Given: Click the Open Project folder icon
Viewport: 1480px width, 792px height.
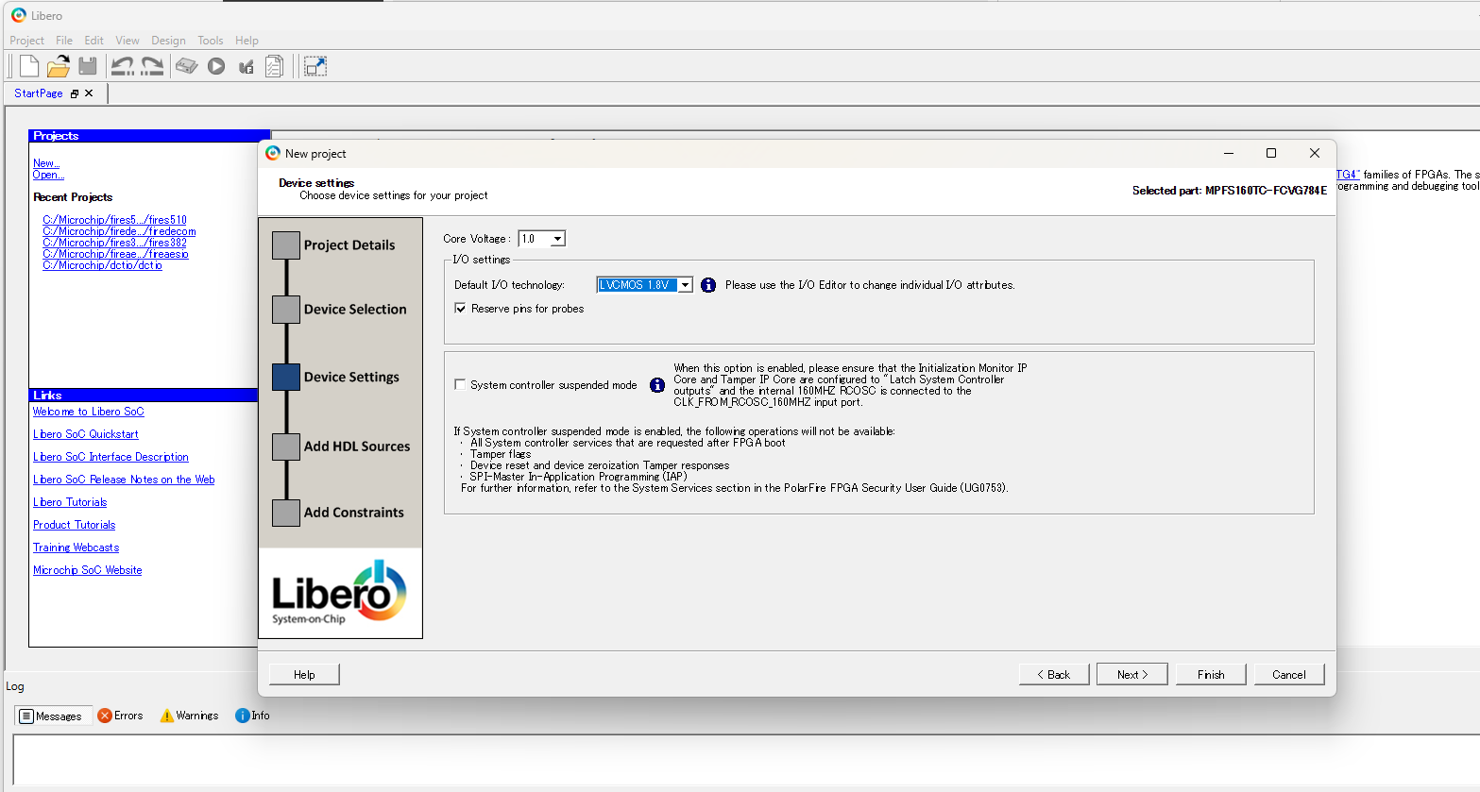Looking at the screenshot, I should tap(59, 66).
